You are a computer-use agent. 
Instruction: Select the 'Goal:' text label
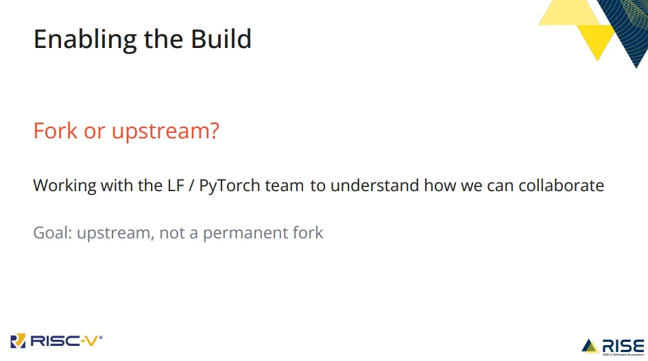tap(53, 232)
